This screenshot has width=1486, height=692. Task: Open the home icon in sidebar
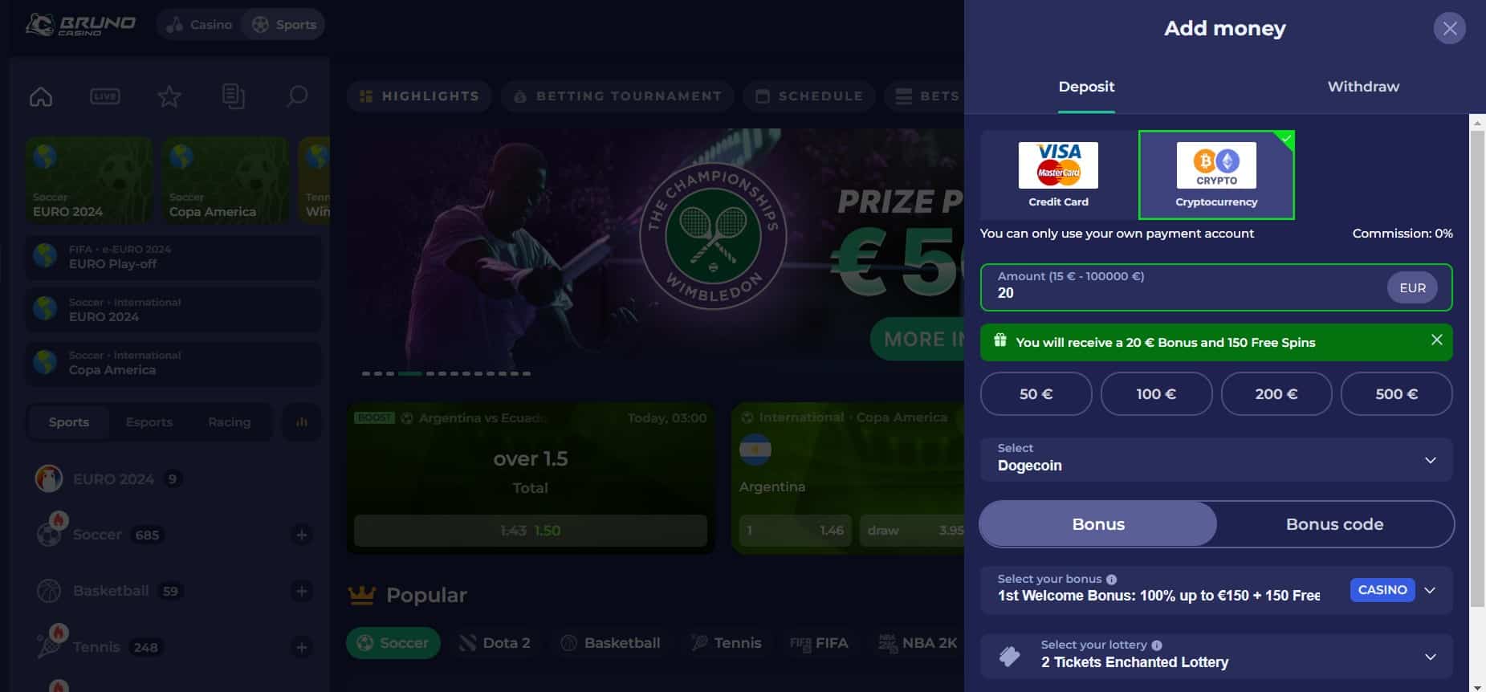pos(41,96)
